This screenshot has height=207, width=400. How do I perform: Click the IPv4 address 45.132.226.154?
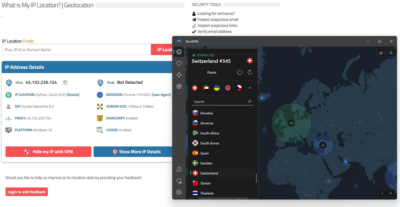41,82
